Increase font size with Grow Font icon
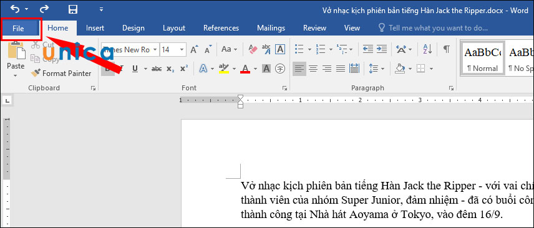The height and width of the screenshot is (228, 534). pos(194,50)
